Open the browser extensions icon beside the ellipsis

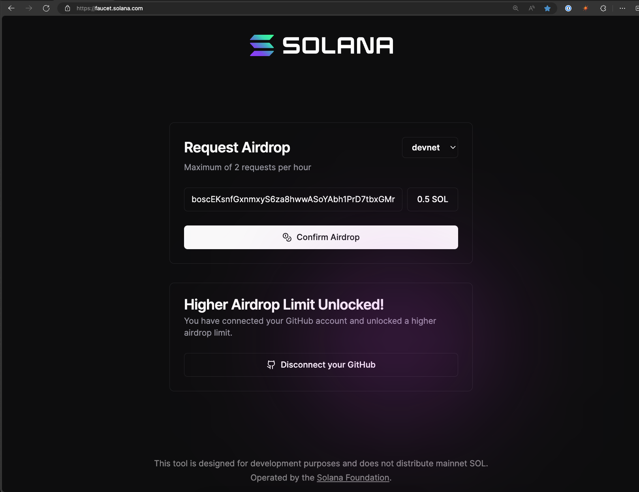(603, 8)
